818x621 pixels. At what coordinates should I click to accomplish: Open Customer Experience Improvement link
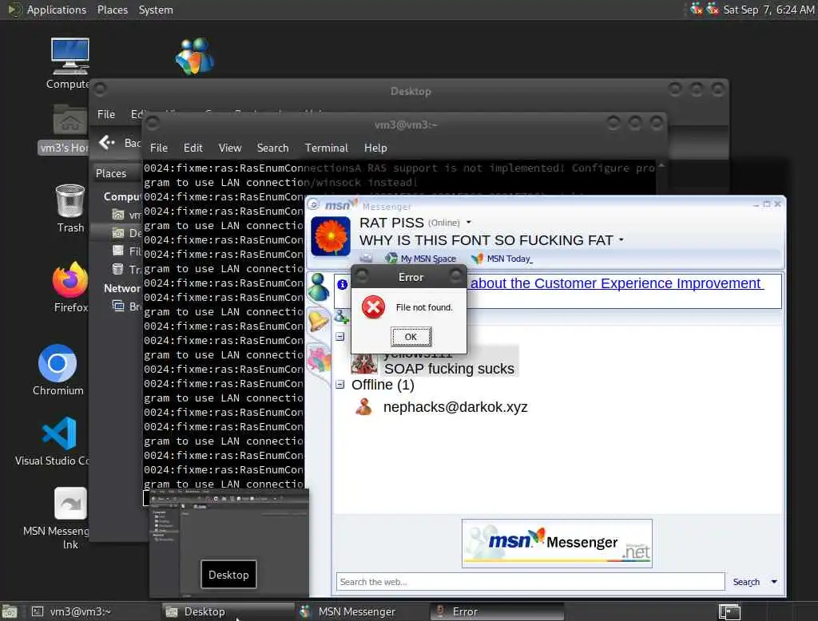pos(617,283)
